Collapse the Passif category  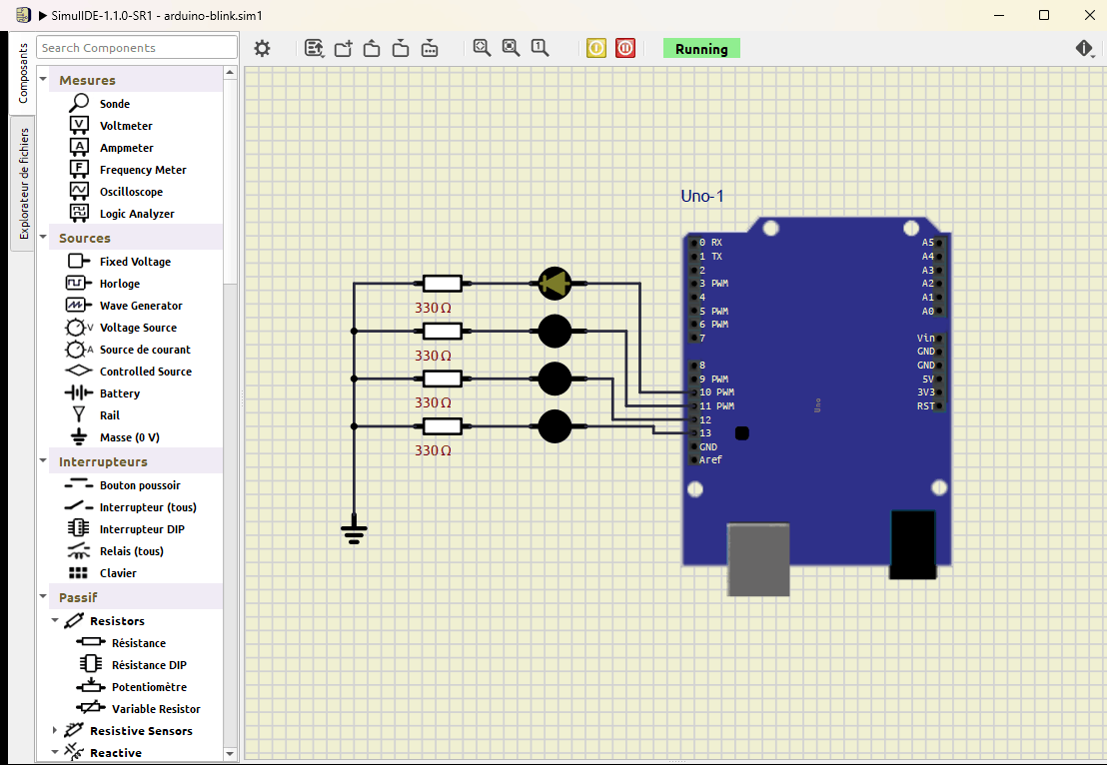[43, 596]
